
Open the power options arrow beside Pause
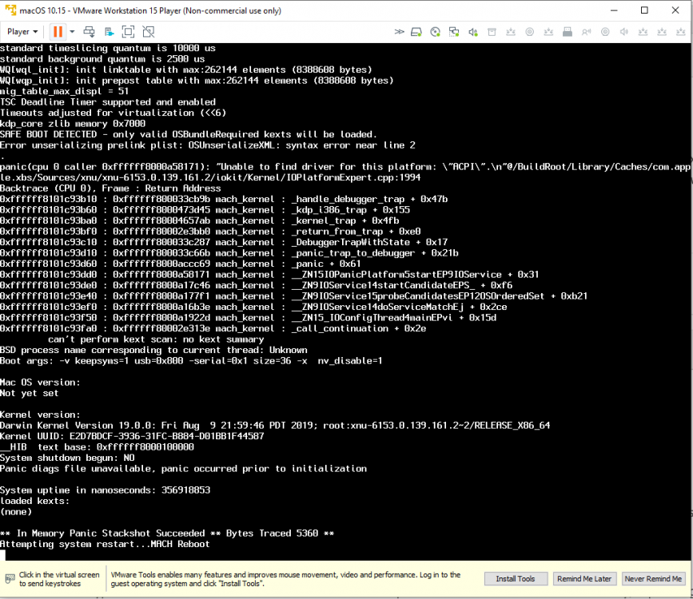pos(72,31)
